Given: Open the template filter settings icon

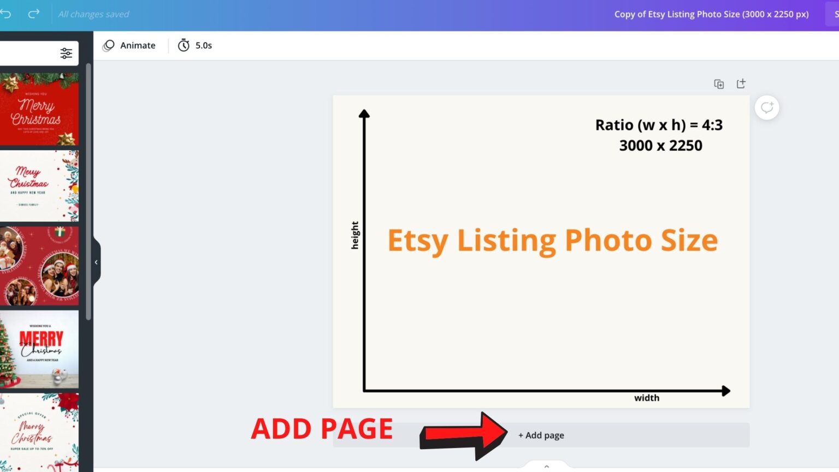Looking at the screenshot, I should click(66, 53).
